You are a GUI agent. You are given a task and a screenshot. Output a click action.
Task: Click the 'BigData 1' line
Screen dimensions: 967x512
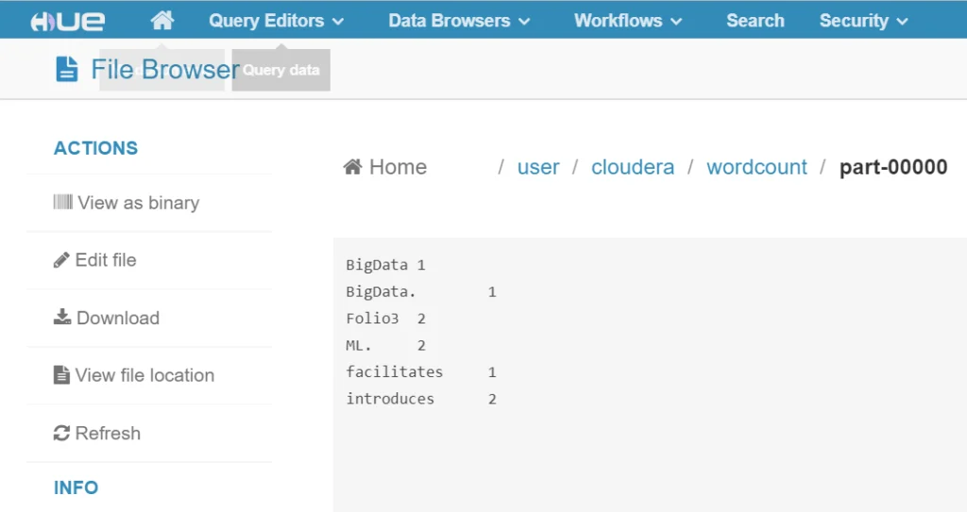[385, 265]
